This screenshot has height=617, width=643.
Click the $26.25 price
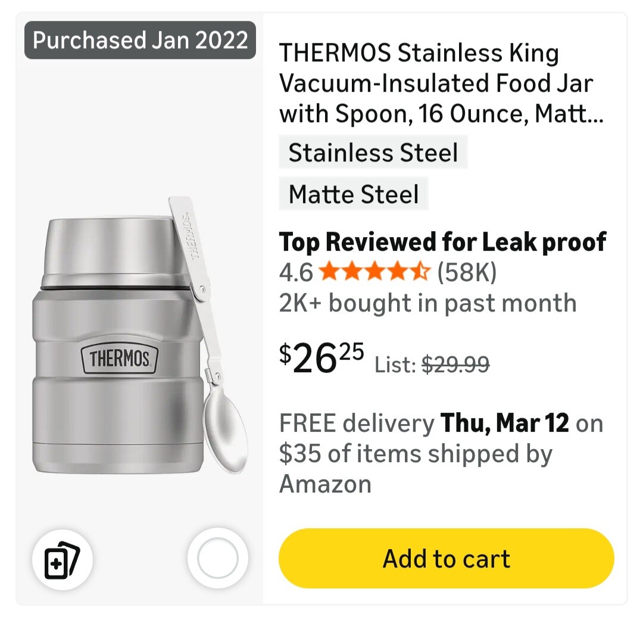(x=321, y=359)
